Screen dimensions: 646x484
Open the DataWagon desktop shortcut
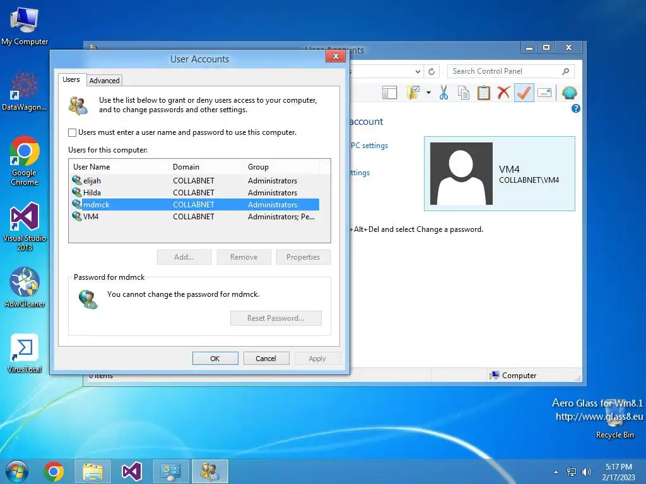[x=25, y=91]
